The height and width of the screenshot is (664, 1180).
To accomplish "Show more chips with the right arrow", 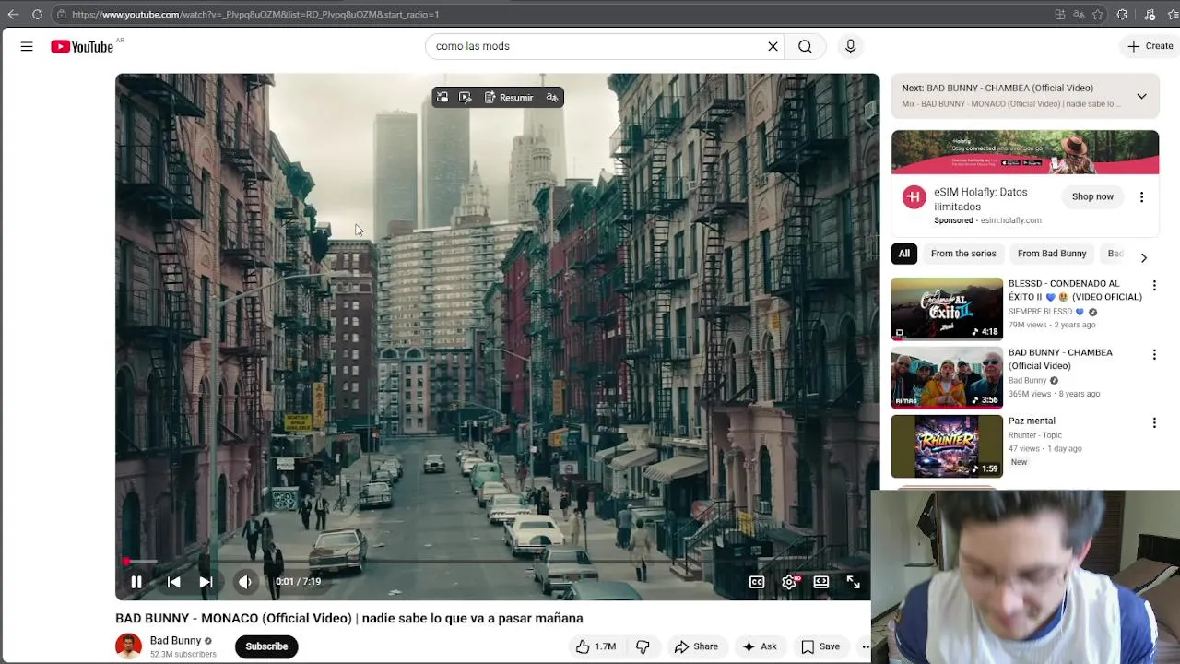I will click(x=1144, y=257).
